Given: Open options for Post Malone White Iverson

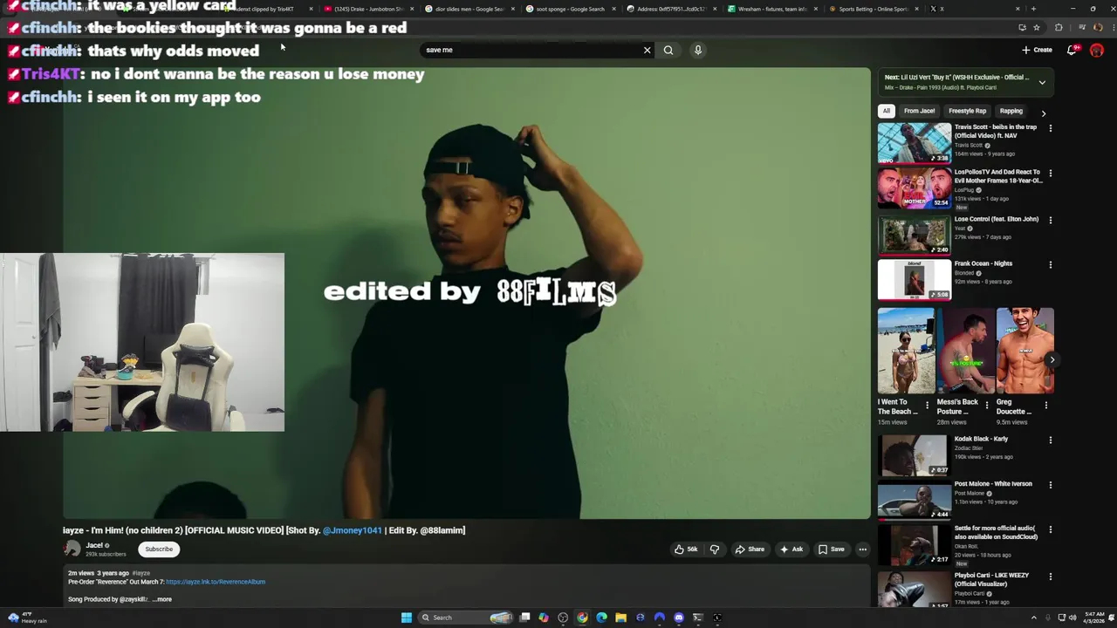Looking at the screenshot, I should 1051,485.
